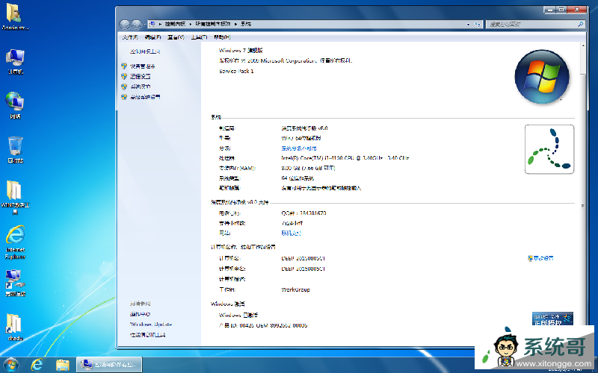Image resolution: width=598 pixels, height=373 pixels.
Task: Open Performance Information and Tools (性能信息和工具) link
Action: pyautogui.click(x=147, y=335)
